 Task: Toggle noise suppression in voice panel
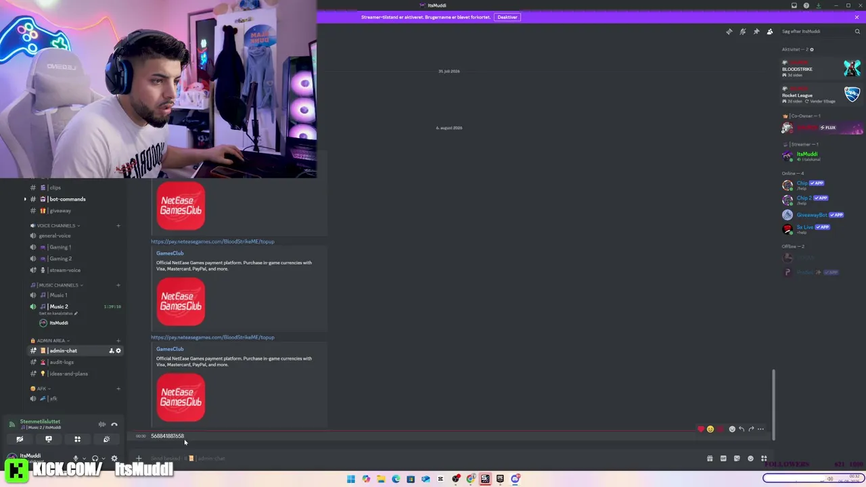click(x=102, y=424)
